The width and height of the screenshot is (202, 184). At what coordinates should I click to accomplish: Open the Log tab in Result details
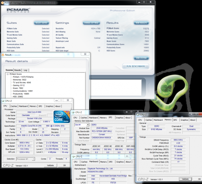click(x=25, y=70)
